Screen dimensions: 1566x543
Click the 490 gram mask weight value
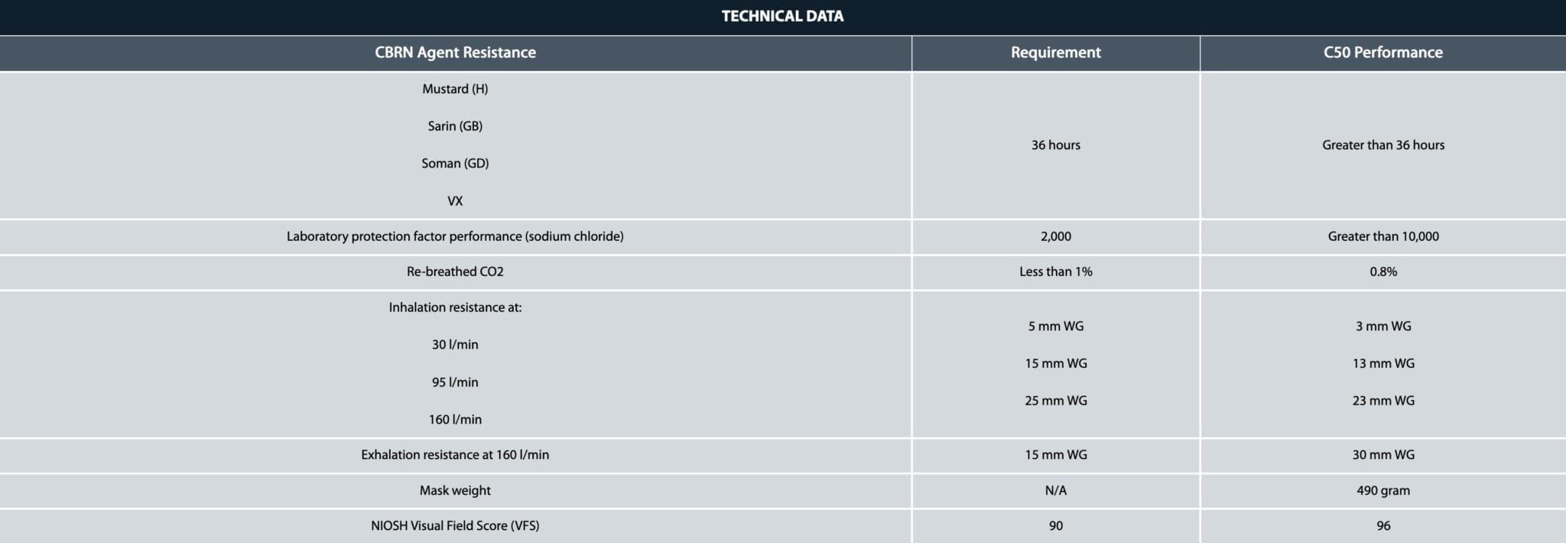tap(1382, 490)
